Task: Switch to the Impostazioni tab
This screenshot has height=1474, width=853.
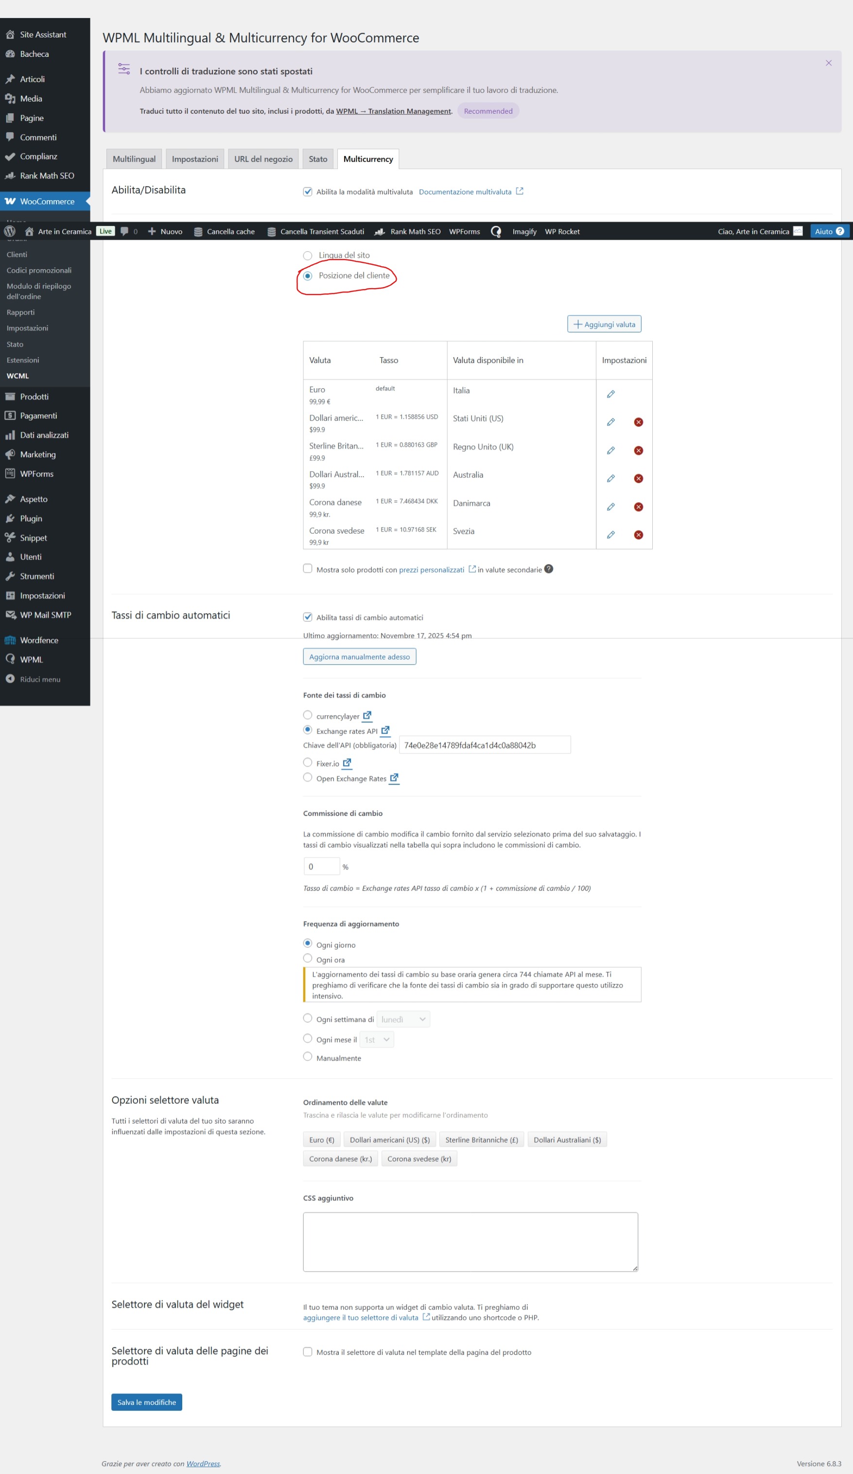Action: point(195,159)
